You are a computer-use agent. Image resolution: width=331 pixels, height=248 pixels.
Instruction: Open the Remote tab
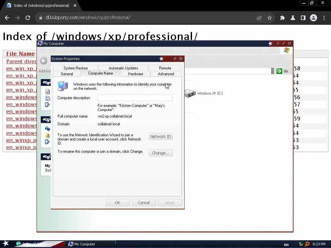pos(165,68)
